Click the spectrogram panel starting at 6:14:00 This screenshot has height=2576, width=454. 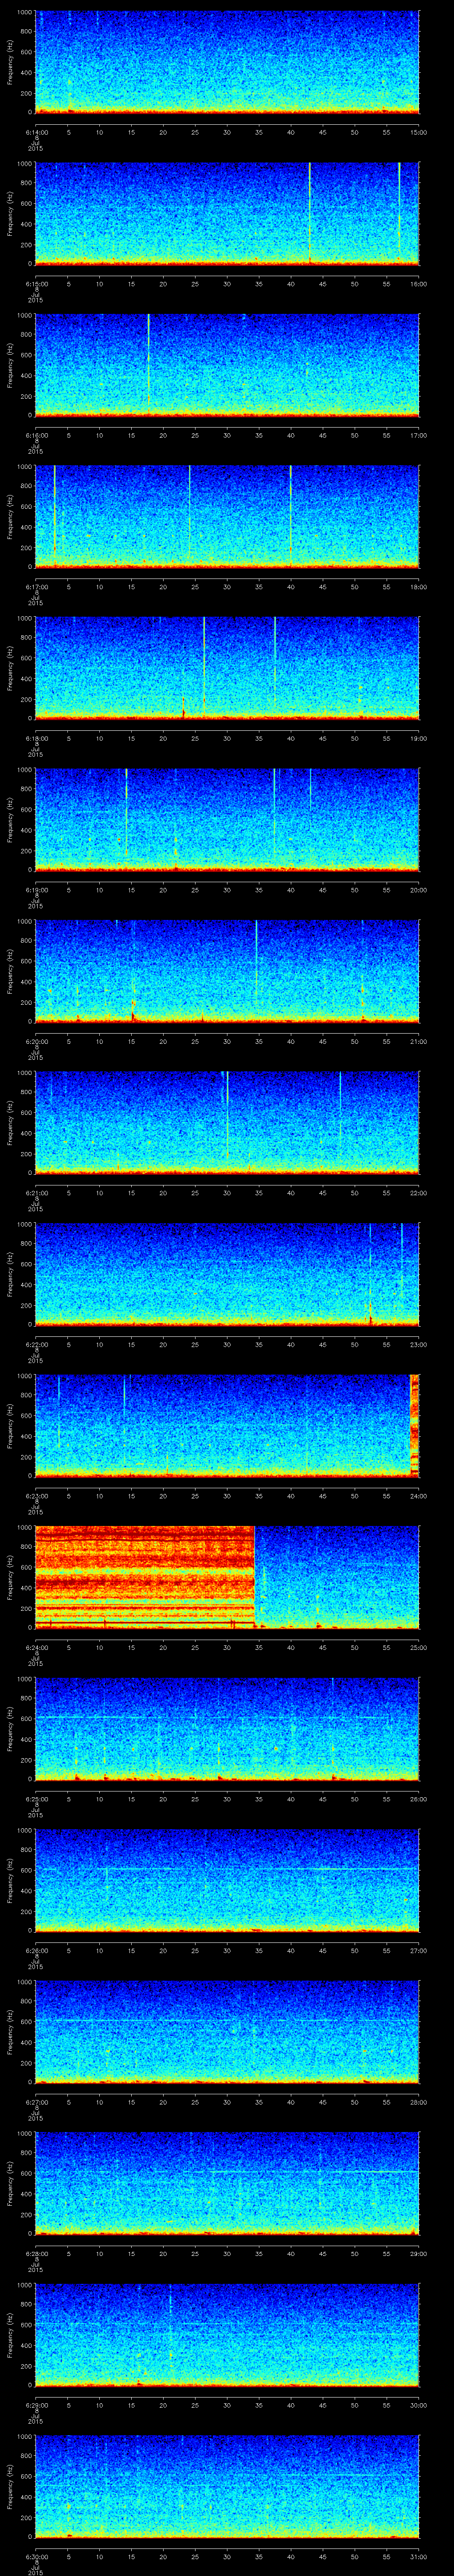tap(227, 62)
